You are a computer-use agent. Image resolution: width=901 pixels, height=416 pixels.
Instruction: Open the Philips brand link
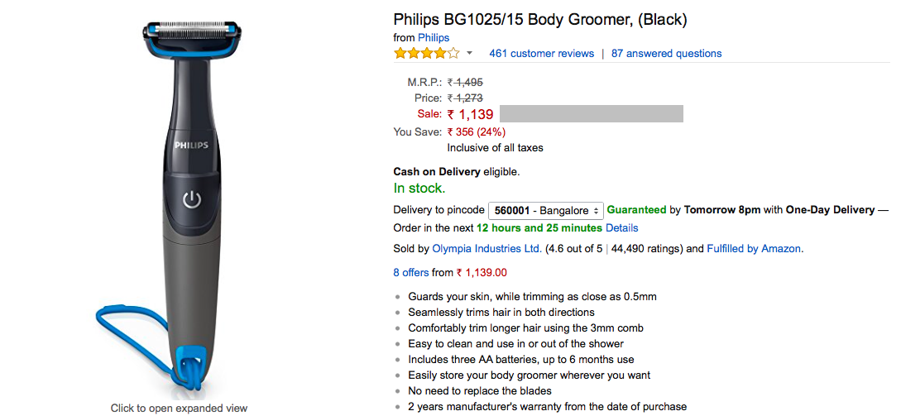pyautogui.click(x=434, y=38)
